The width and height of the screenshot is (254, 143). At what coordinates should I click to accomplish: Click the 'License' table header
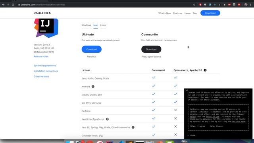[86, 70]
